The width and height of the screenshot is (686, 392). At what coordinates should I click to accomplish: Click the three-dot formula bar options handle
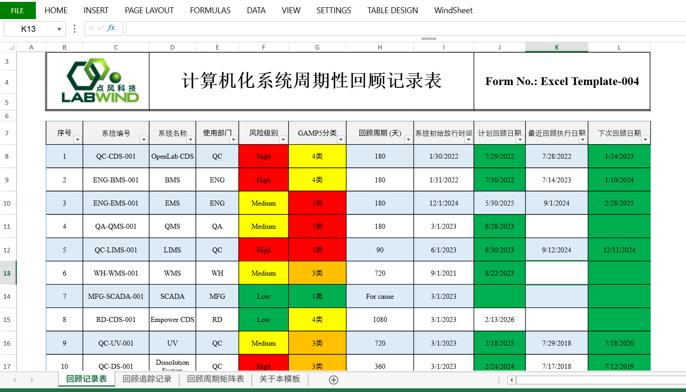coord(75,29)
